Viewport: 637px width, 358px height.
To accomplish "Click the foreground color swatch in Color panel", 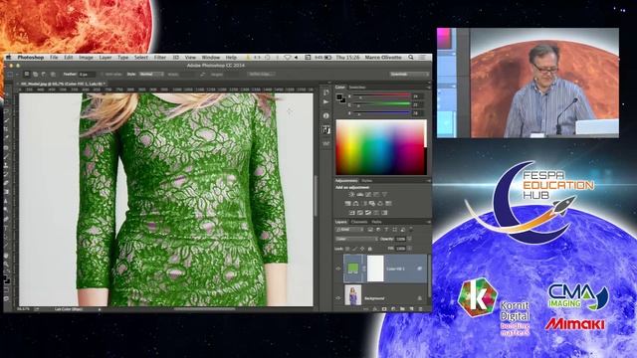I will [x=339, y=97].
